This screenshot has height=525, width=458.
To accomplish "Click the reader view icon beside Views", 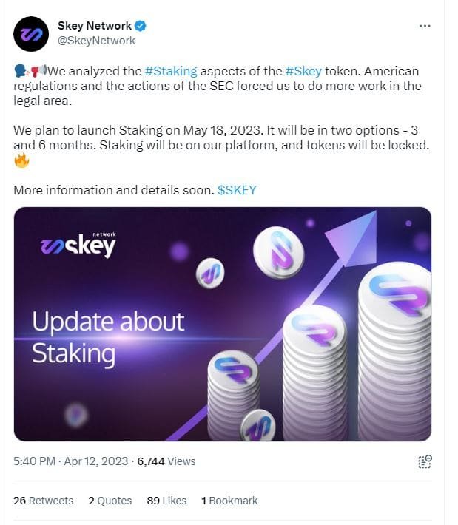I will (x=425, y=461).
